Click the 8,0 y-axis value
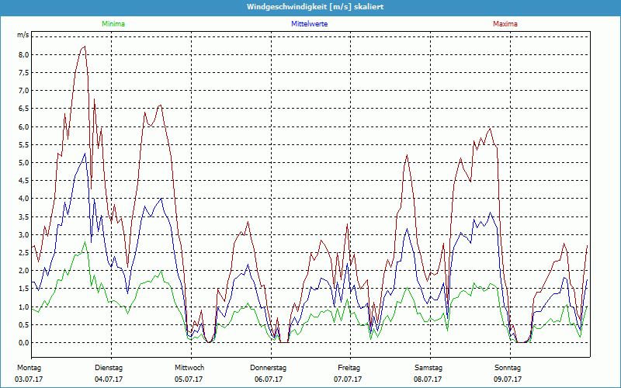Viewport: 621px width, 388px height. (24, 54)
